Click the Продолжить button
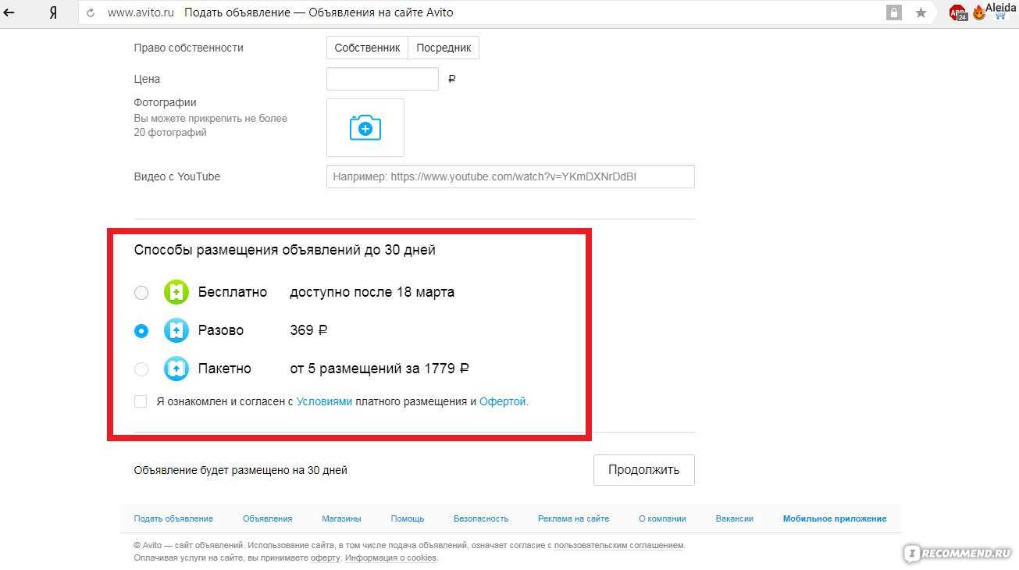 [x=644, y=470]
